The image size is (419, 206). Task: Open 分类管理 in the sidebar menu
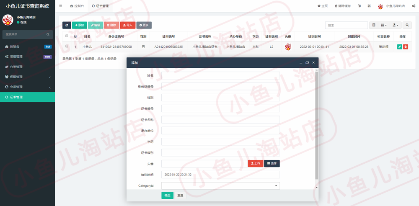pyautogui.click(x=28, y=67)
